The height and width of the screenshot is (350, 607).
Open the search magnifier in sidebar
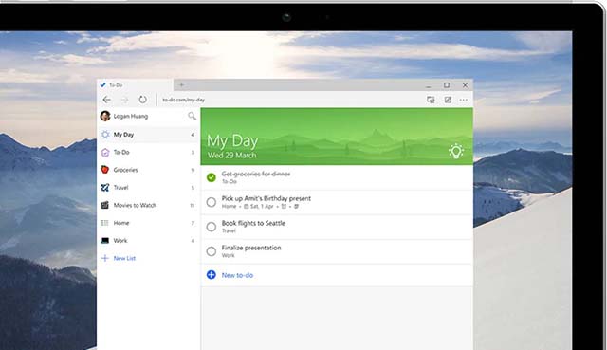(192, 116)
